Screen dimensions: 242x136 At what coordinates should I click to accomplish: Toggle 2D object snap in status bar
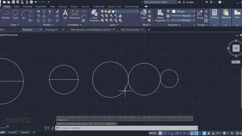196,133
